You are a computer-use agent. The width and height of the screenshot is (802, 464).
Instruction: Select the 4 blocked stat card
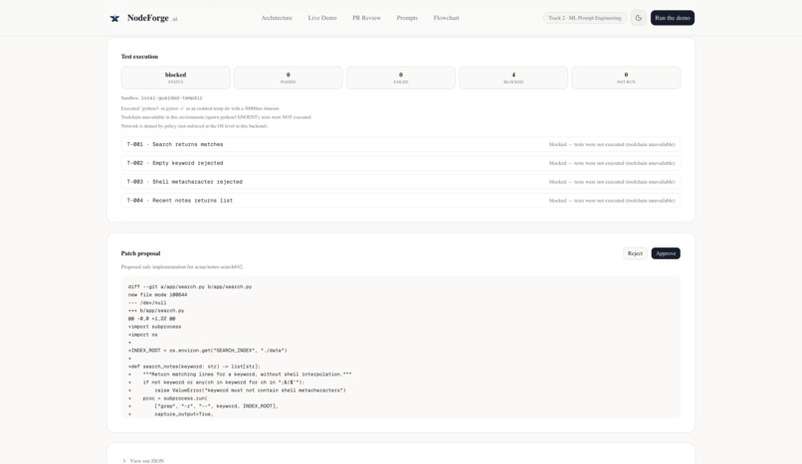[513, 77]
